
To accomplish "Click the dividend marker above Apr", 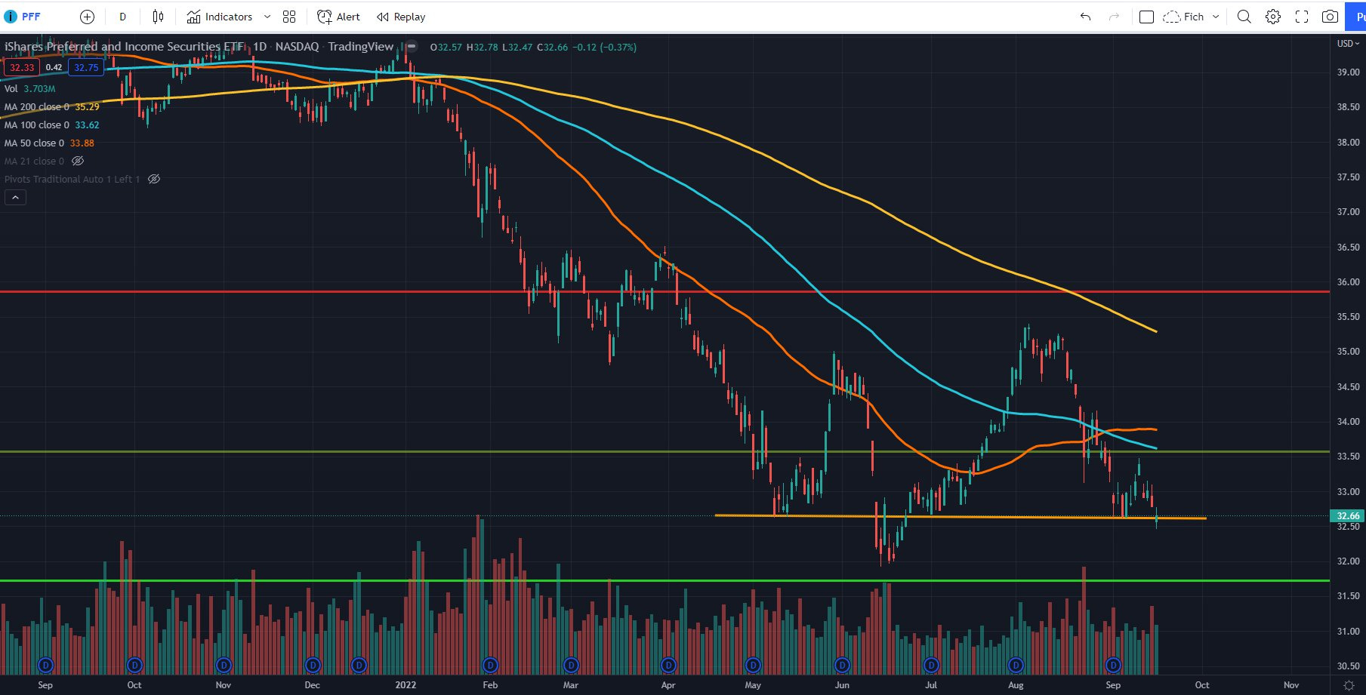I will (668, 665).
